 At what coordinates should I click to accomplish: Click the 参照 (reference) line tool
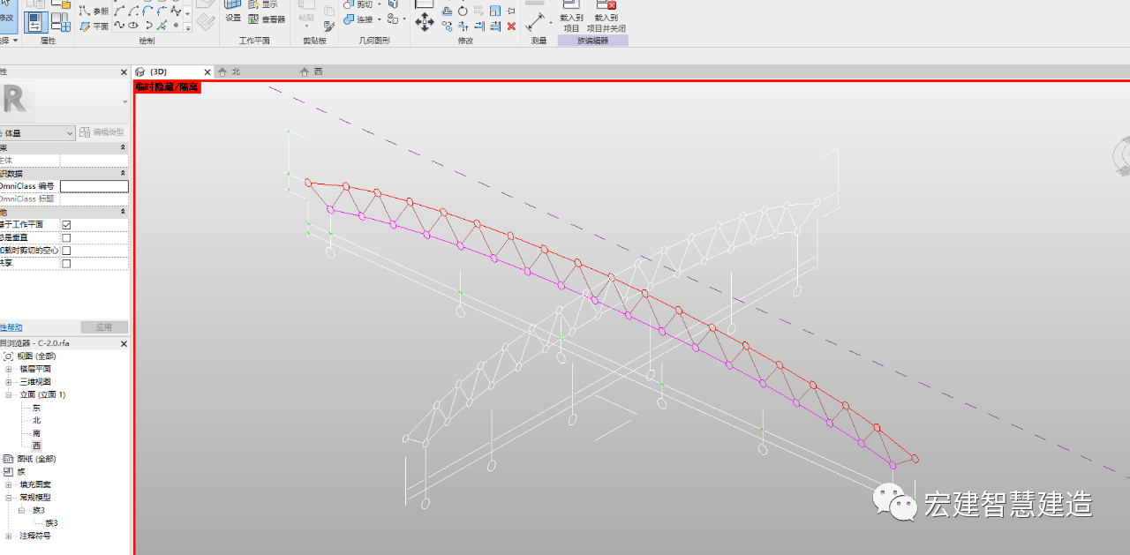click(x=94, y=11)
